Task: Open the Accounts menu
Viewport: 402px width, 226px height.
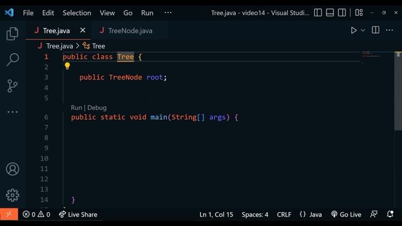Action: click(13, 169)
